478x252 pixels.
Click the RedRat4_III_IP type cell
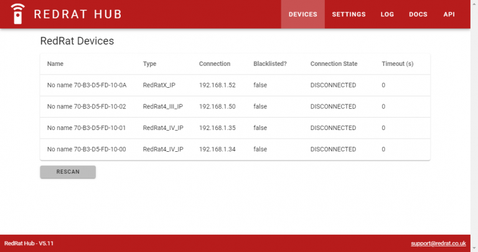[x=163, y=106]
